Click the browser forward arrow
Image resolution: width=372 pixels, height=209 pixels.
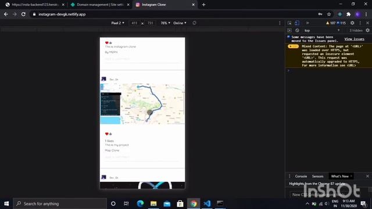(x=15, y=14)
